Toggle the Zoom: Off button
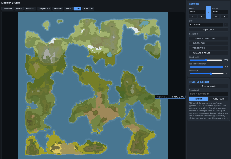 point(88,9)
